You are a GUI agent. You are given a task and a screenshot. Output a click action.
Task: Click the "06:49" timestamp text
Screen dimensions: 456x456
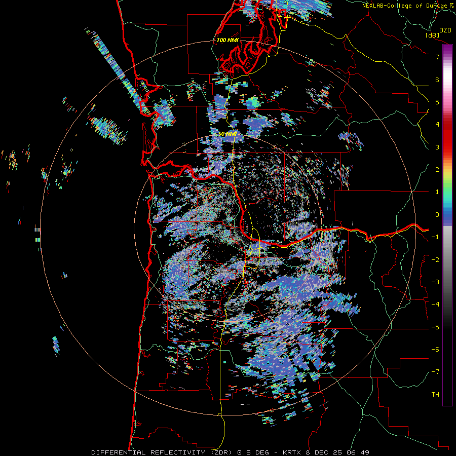pos(358,452)
